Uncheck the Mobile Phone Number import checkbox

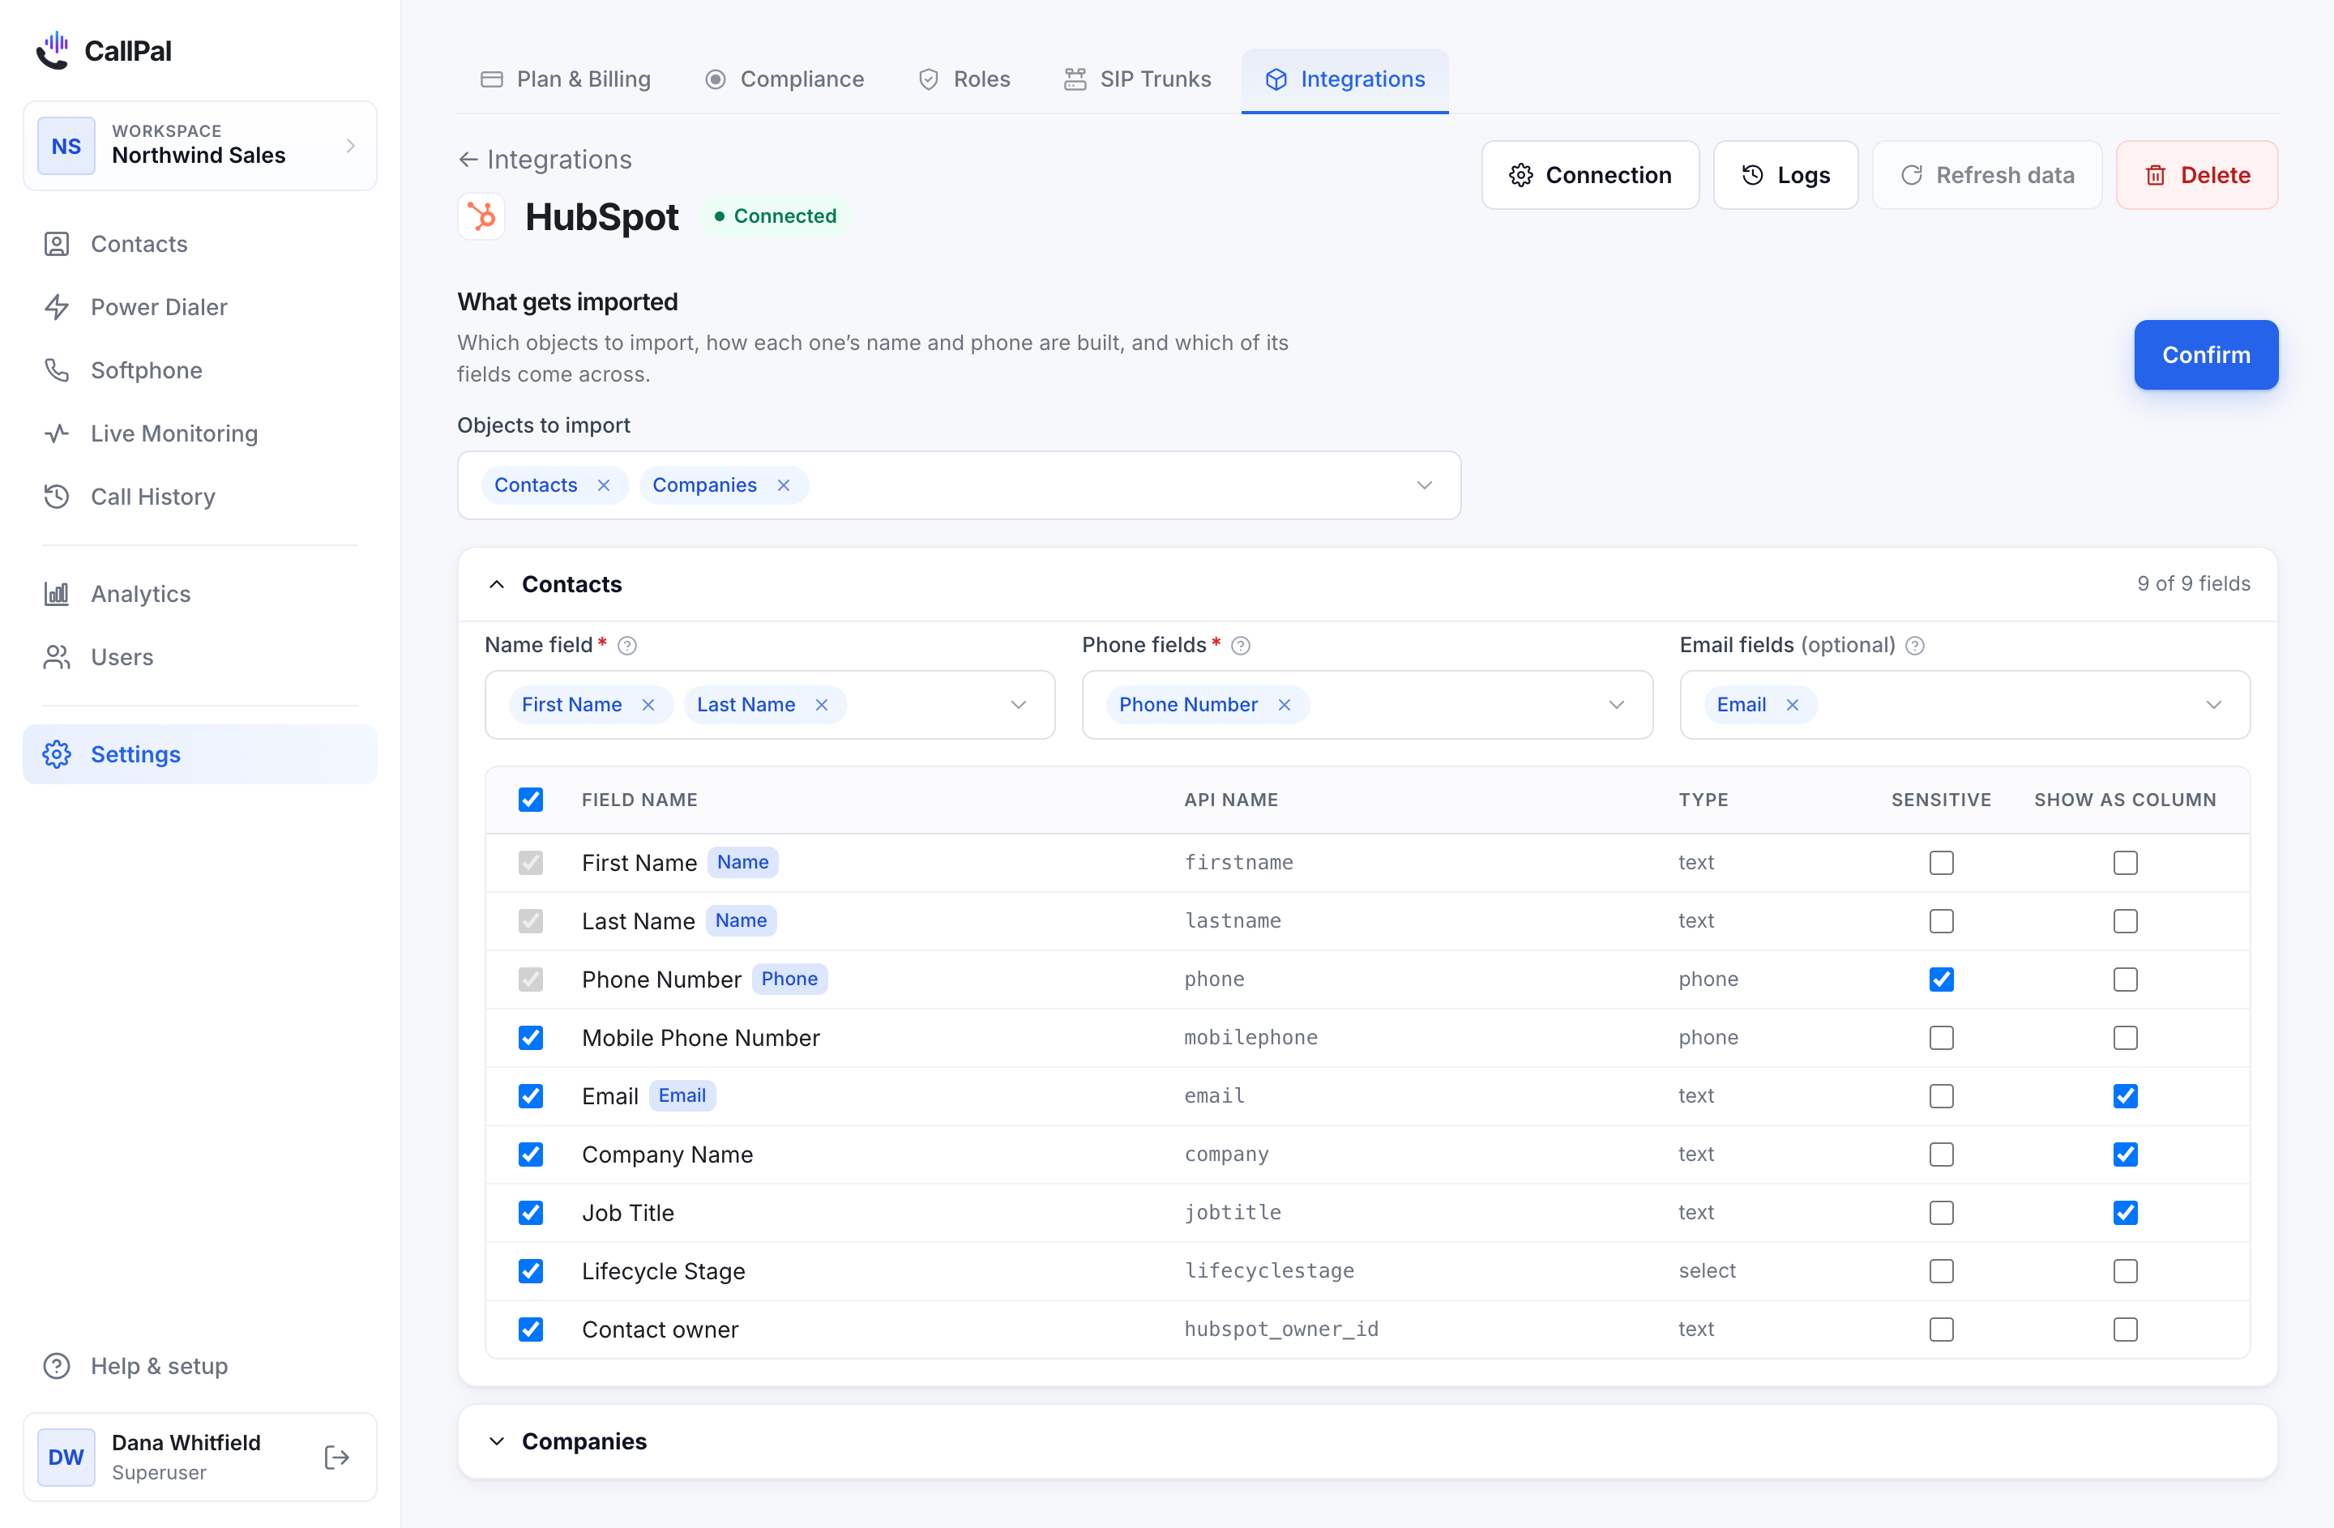click(x=531, y=1037)
